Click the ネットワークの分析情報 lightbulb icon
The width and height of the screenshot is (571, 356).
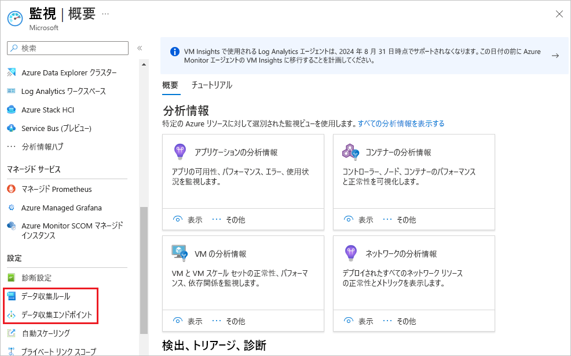350,253
